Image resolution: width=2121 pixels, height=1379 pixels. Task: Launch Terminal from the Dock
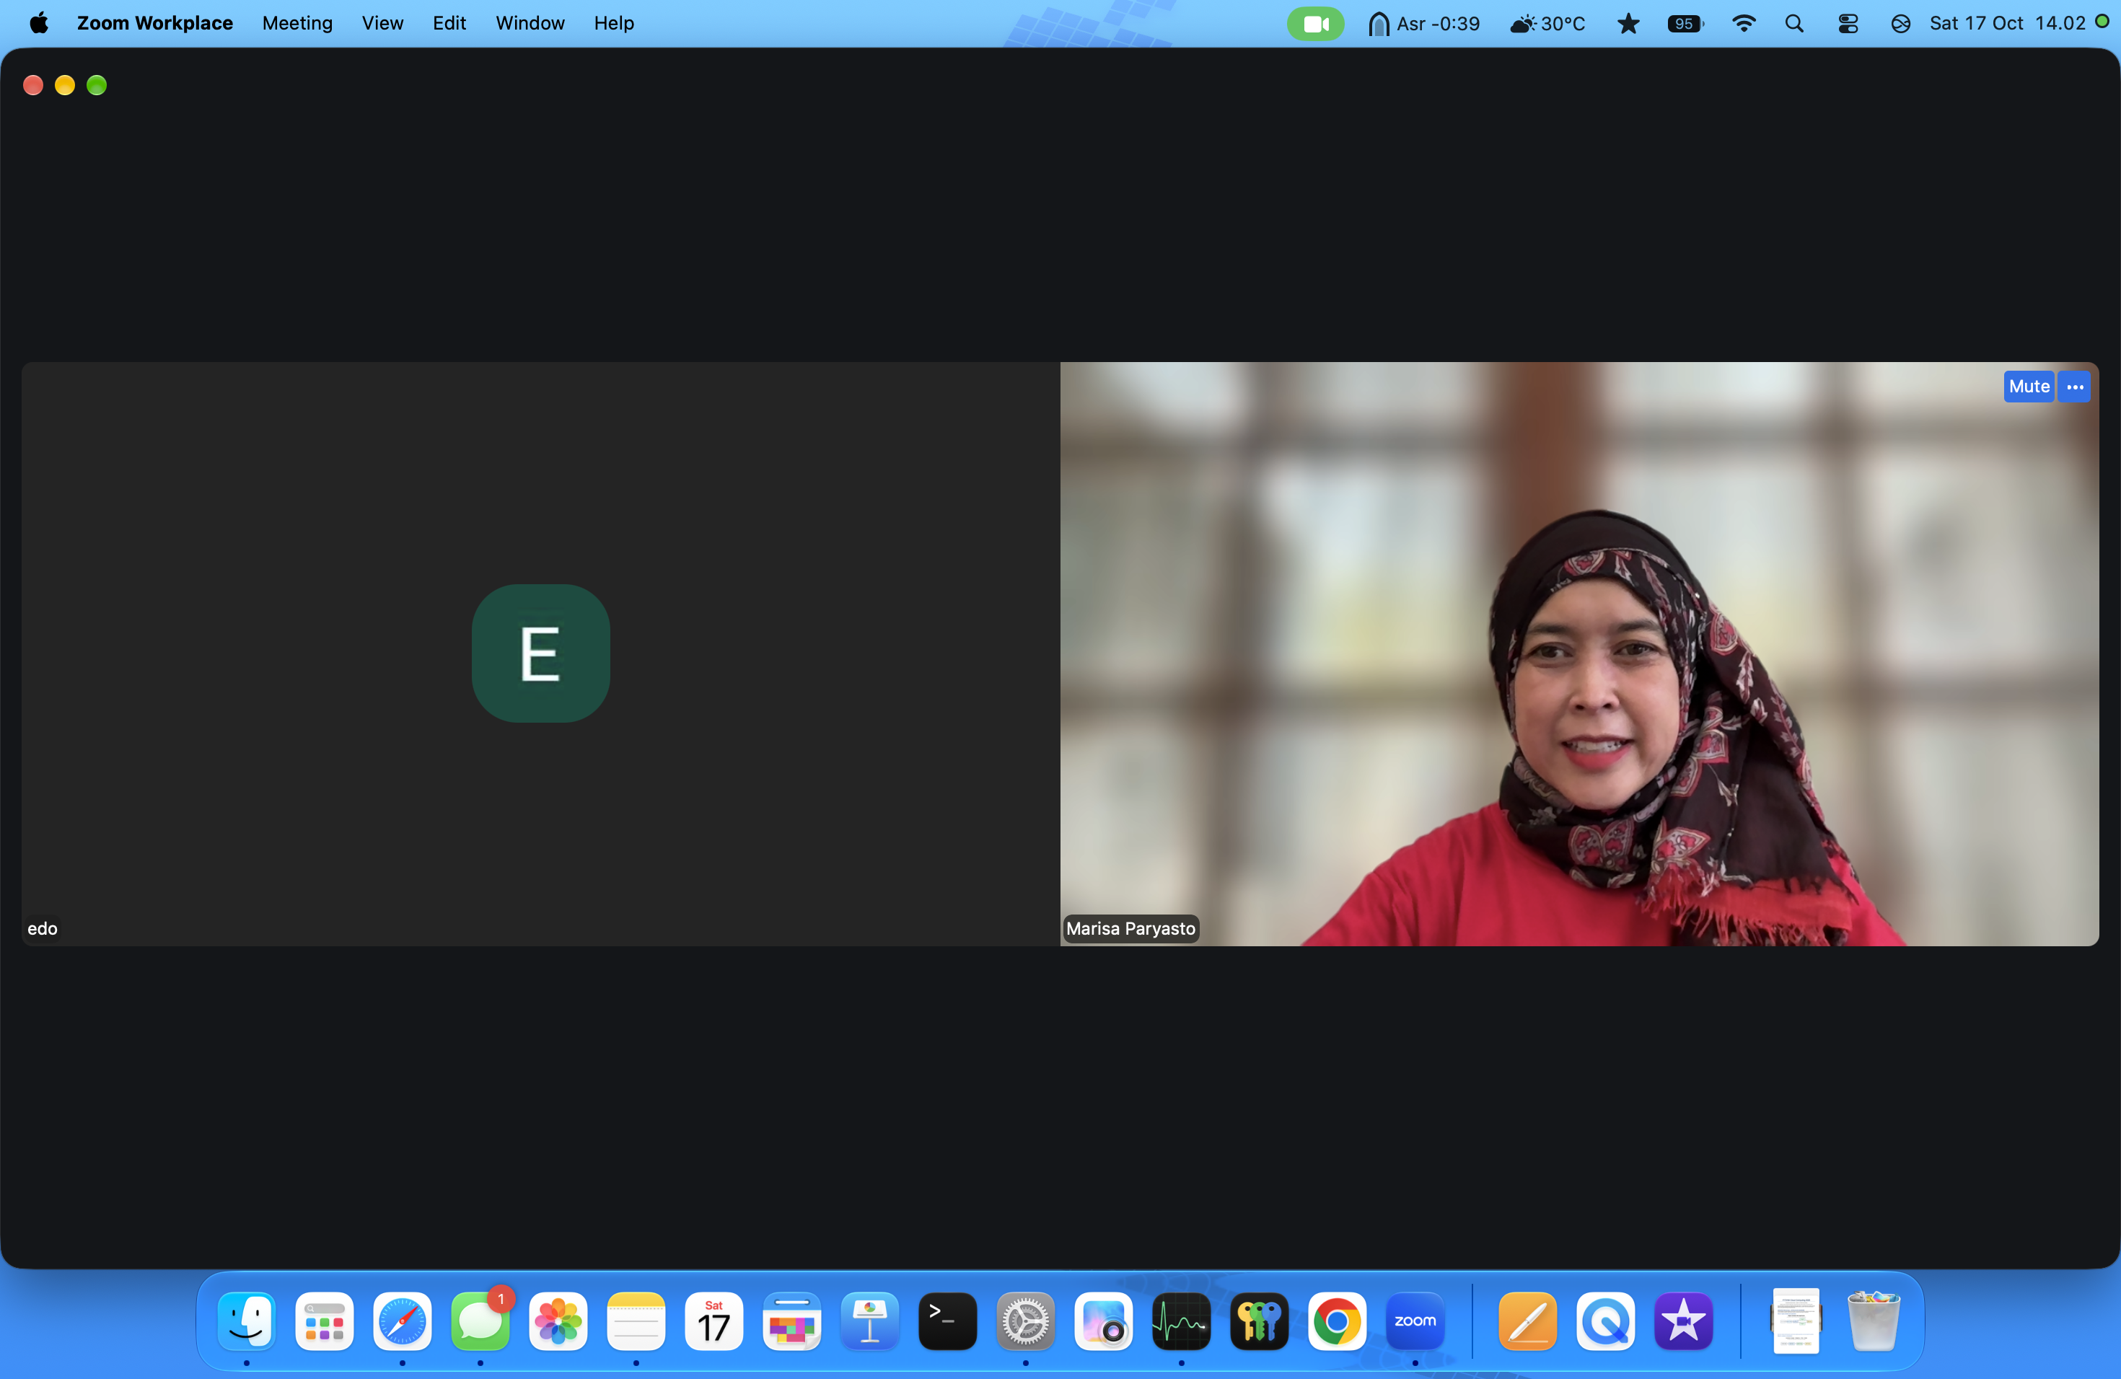947,1320
